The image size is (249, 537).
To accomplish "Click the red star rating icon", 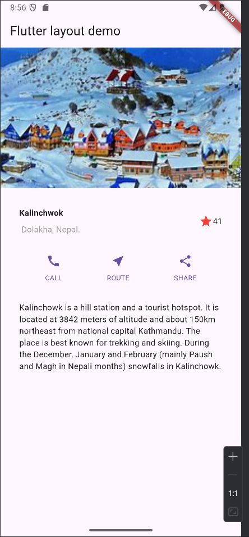I will [x=206, y=221].
